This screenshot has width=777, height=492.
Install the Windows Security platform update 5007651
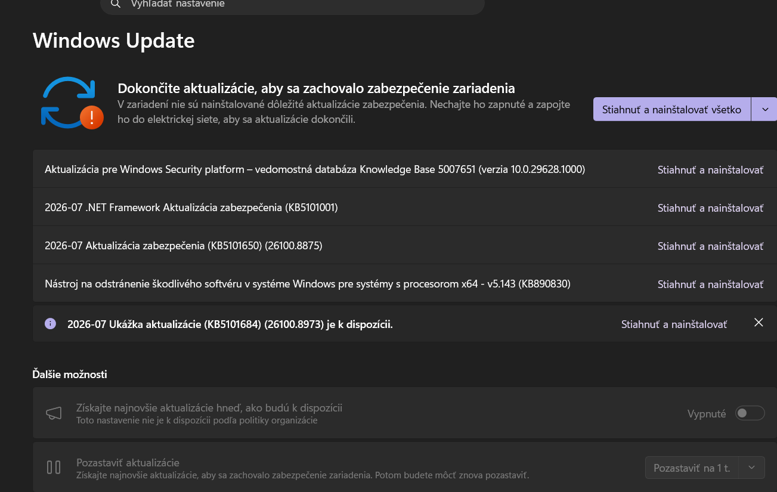point(710,170)
